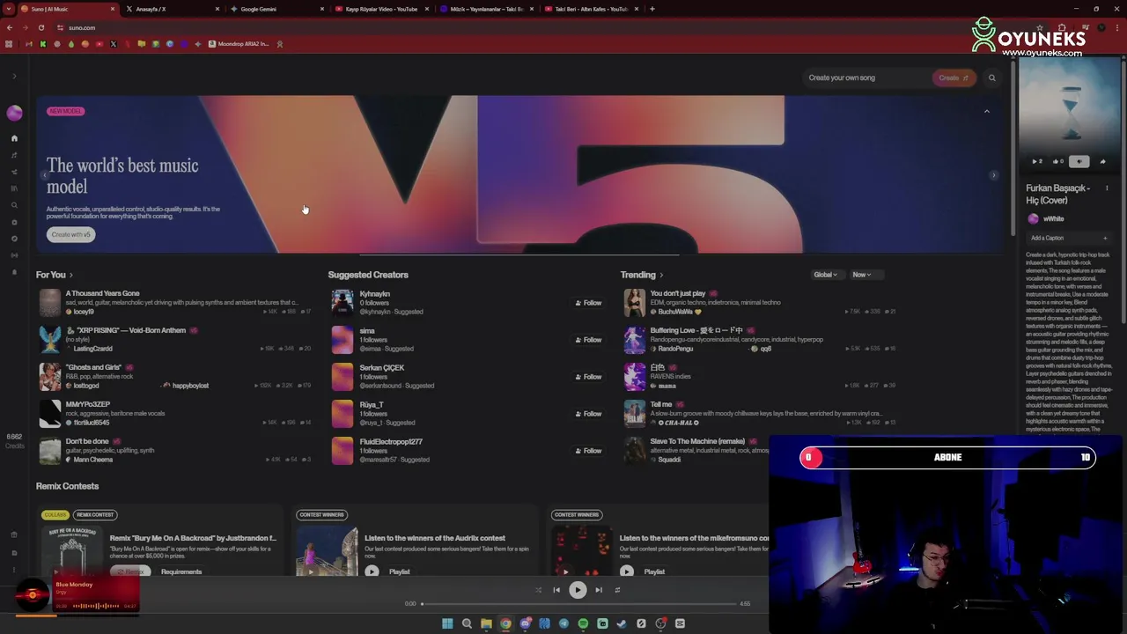
Task: Follow the creator sima
Action: point(588,340)
